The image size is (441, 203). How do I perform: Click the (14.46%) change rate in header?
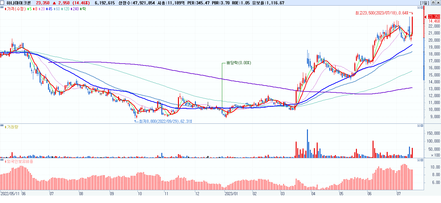pos(80,3)
